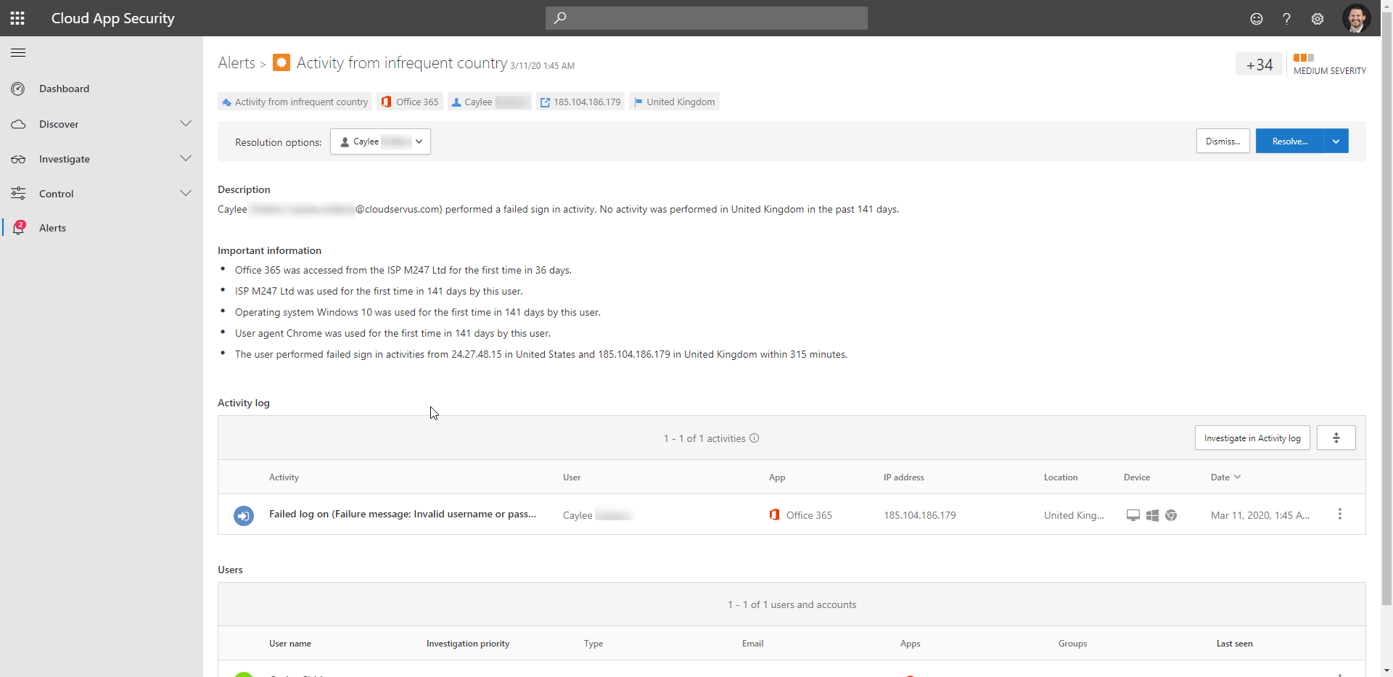
Task: Open the activity row three-dot menu
Action: (1340, 514)
